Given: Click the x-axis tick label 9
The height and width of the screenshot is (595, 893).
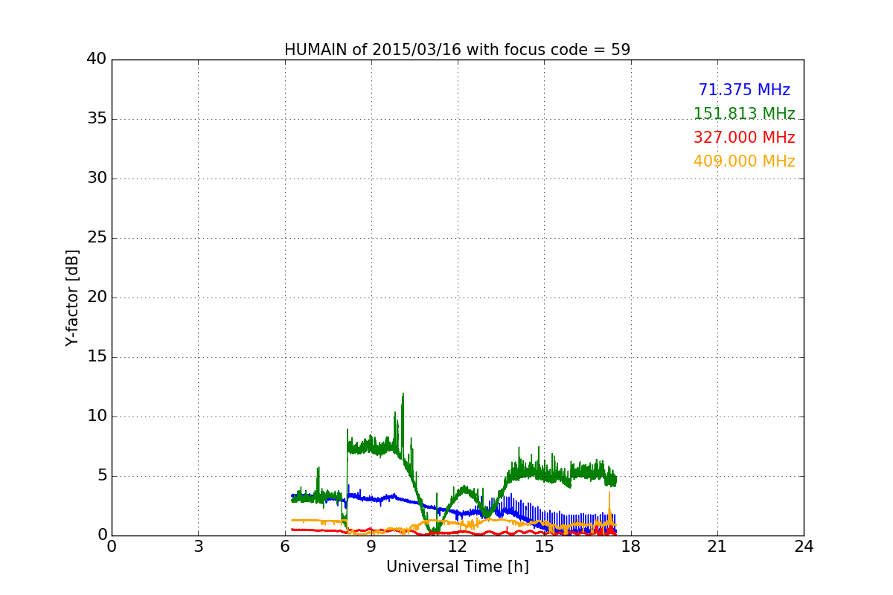Looking at the screenshot, I should tap(371, 547).
